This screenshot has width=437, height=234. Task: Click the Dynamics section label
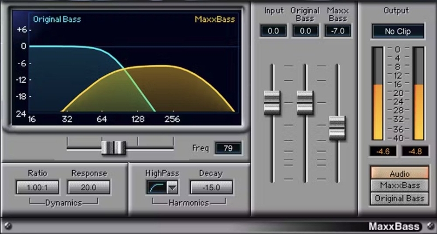[63, 203]
